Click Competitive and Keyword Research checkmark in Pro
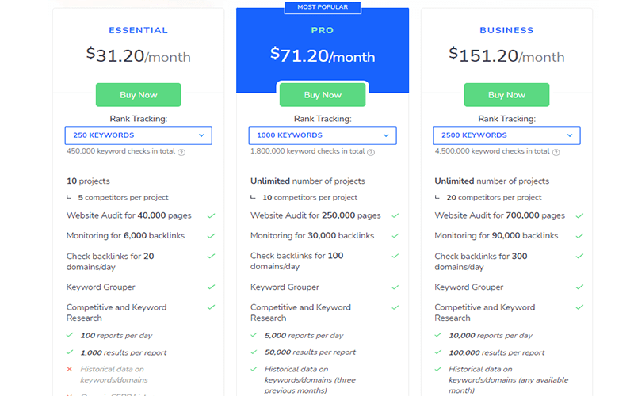 pos(395,307)
